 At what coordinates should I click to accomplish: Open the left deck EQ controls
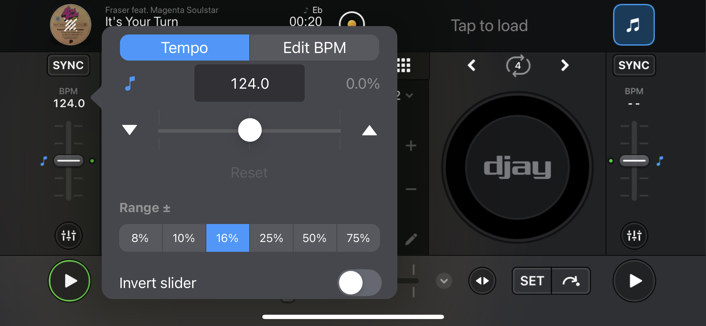coord(68,236)
